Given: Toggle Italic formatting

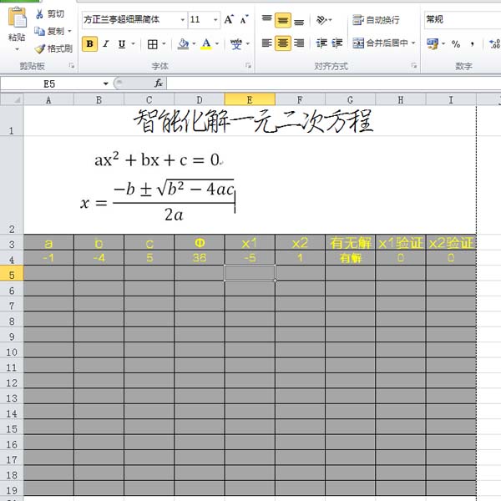Looking at the screenshot, I should (106, 43).
